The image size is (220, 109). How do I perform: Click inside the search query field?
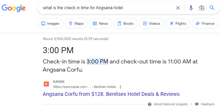(105, 8)
